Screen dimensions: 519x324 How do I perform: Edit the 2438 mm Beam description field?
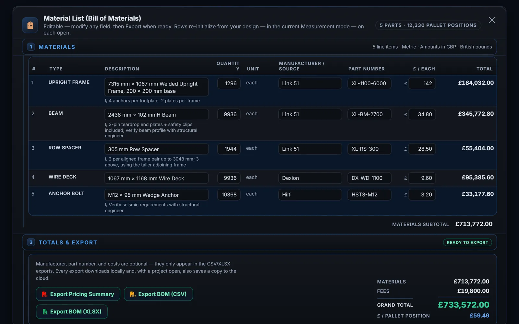(x=156, y=114)
